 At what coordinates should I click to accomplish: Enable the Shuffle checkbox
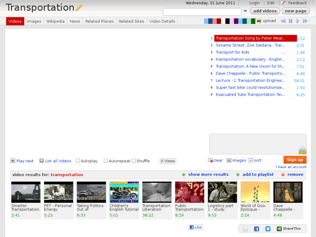coord(133,161)
